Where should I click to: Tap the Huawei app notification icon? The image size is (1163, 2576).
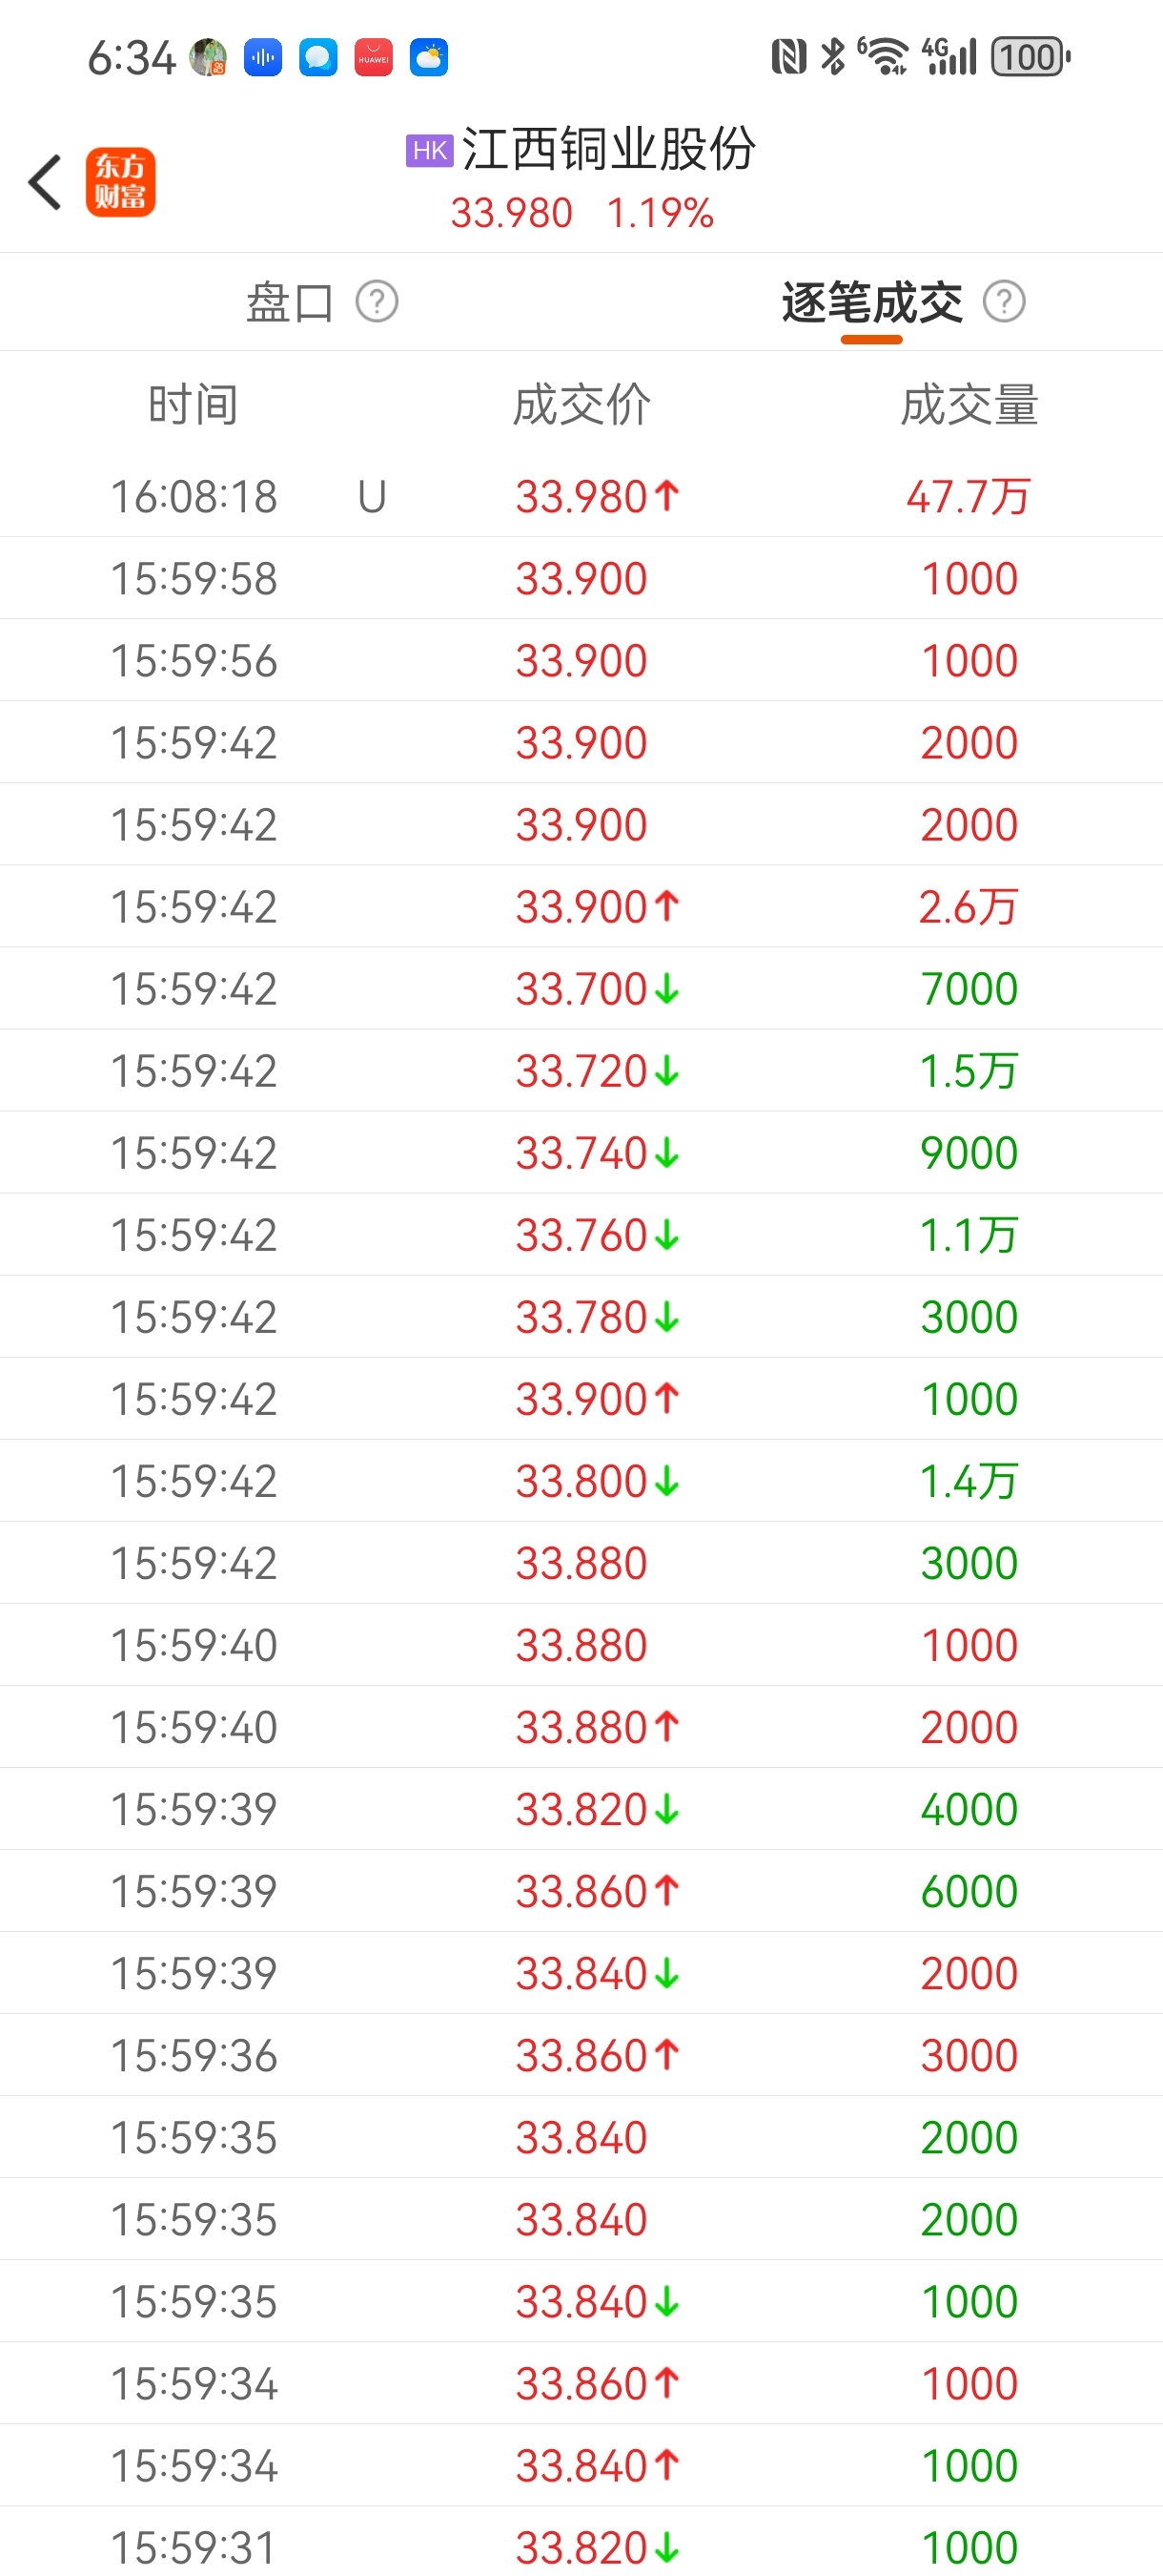click(x=374, y=58)
